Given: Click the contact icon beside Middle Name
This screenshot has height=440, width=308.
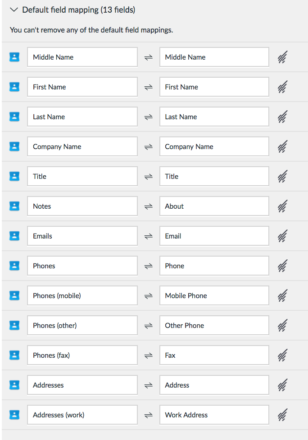Looking at the screenshot, I should [14, 57].
